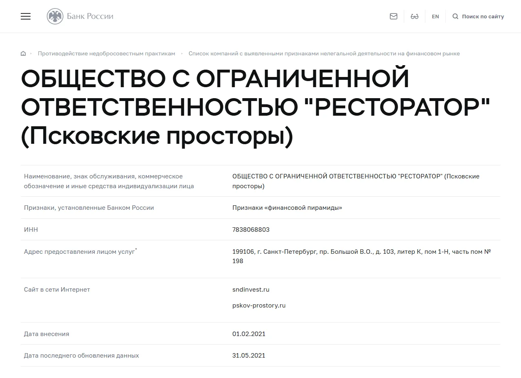Click the 'Признаки «финансовой пирамиды»' value
This screenshot has width=521, height=378.
(287, 208)
